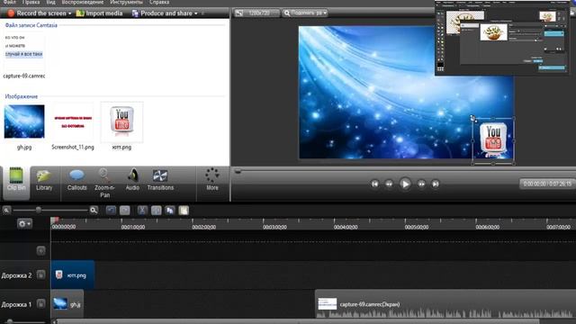576x324 pixels.
Task: Select the capture-69.camrec clip in Clip Bin
Action: [24, 51]
